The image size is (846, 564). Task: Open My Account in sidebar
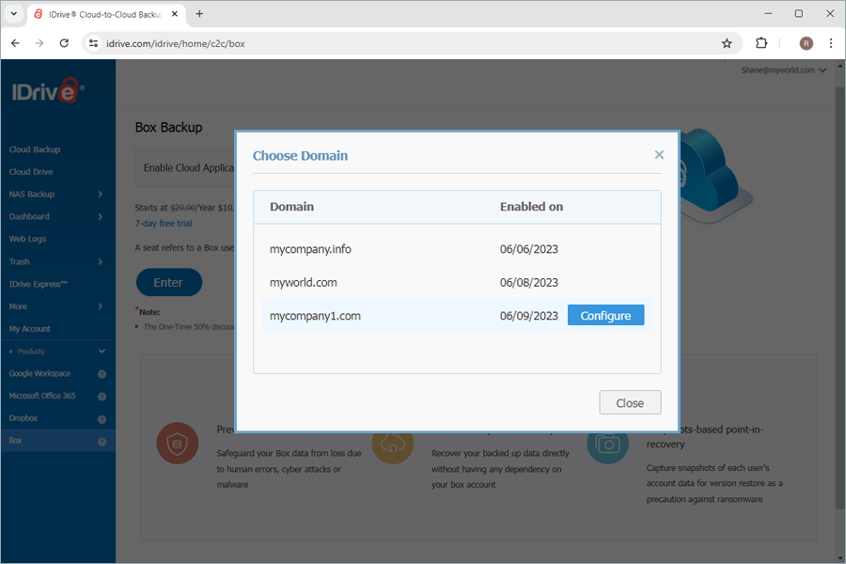click(x=30, y=329)
